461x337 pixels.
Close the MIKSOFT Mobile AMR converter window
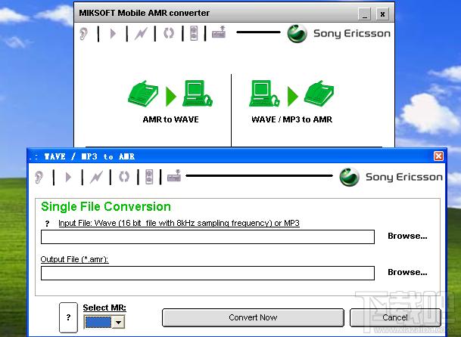pos(382,14)
